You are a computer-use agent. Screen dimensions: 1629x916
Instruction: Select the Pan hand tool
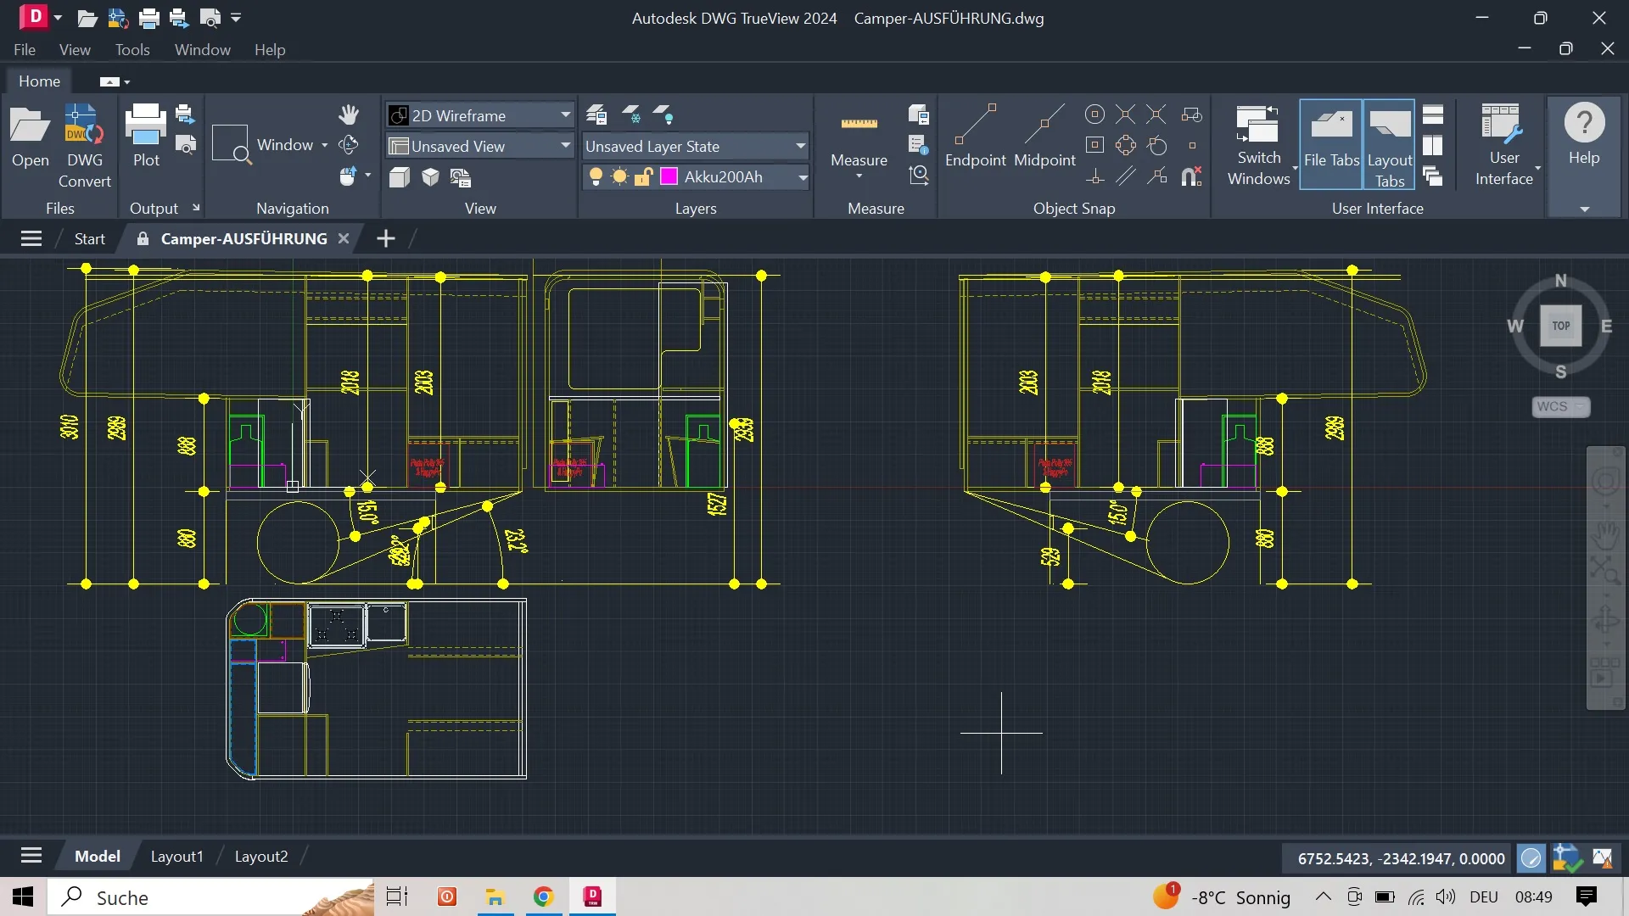pos(349,114)
